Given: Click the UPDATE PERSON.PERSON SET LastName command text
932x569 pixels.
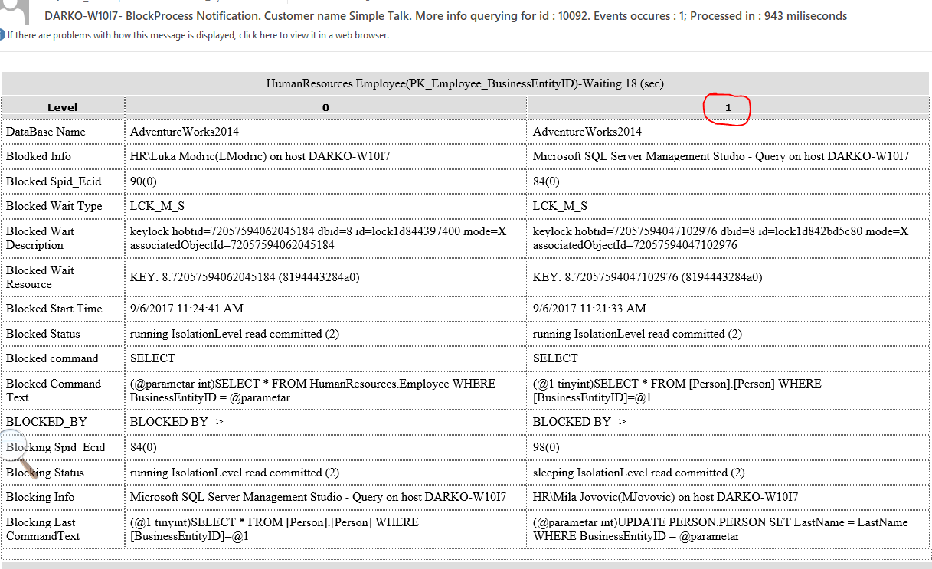Looking at the screenshot, I should 720,529.
